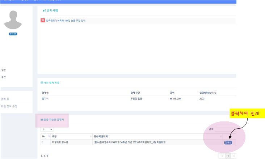
Task: Open notice 한국영유아보육학 144집 논문 모집 안내
Action: 66,21
